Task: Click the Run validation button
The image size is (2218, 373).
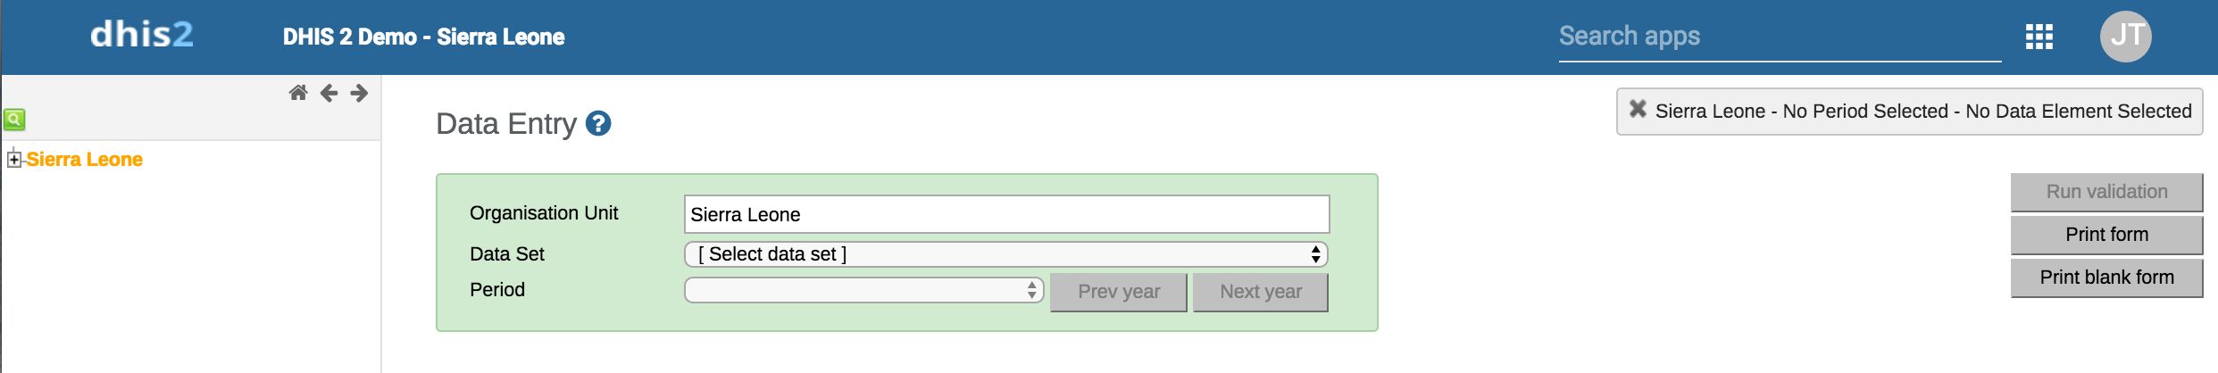Action: [2105, 192]
